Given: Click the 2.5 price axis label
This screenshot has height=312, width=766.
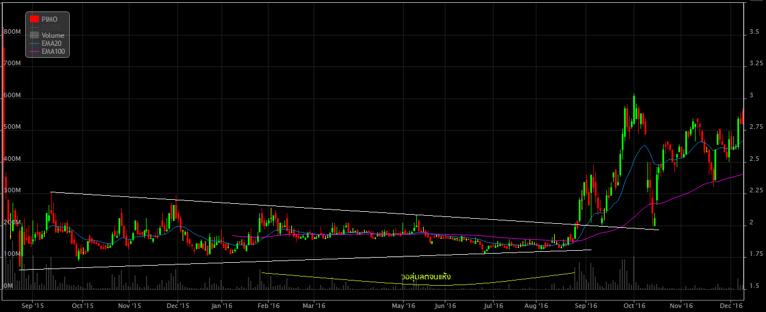Looking at the screenshot, I should tap(754, 159).
